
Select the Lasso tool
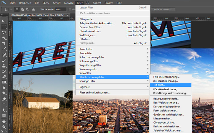pos(4,32)
